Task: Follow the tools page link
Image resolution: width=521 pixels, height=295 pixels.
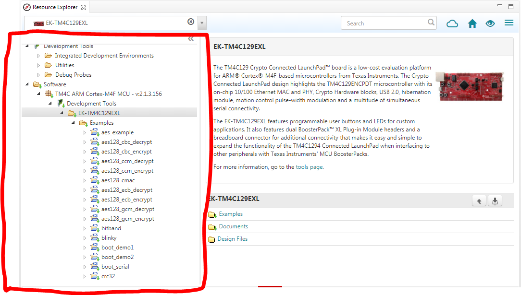Action: [309, 167]
